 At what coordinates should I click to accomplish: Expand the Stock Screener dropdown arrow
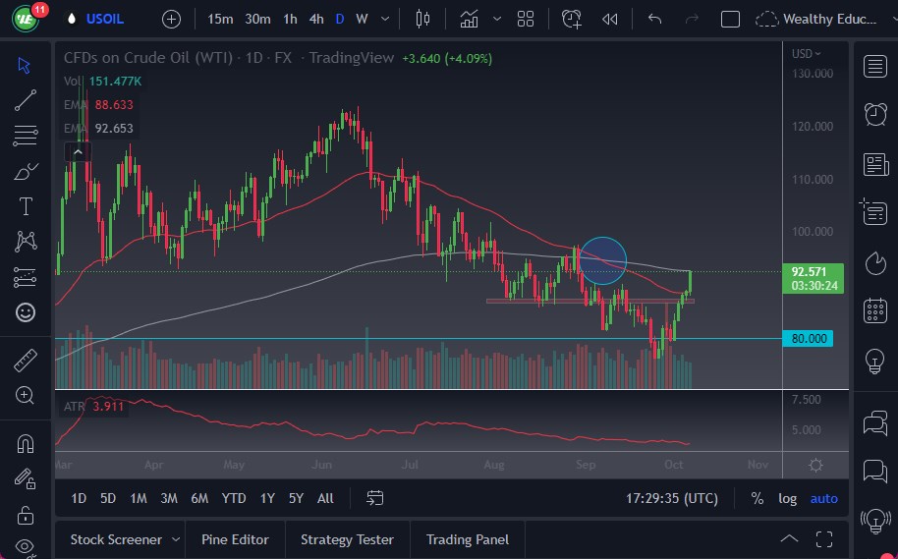click(x=176, y=539)
